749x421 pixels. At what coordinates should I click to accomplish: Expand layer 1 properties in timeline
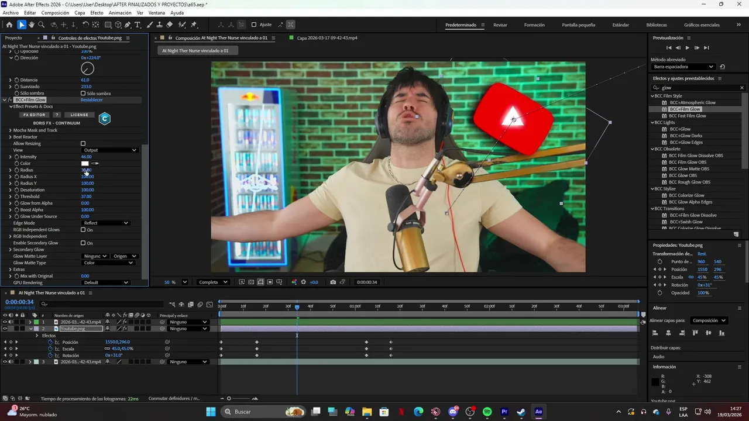30,322
